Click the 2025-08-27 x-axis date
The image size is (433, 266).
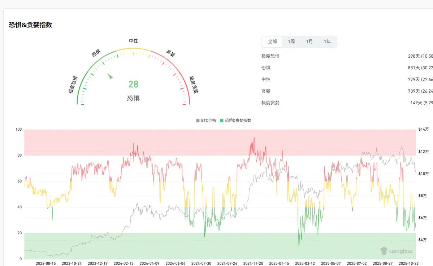pos(383,263)
